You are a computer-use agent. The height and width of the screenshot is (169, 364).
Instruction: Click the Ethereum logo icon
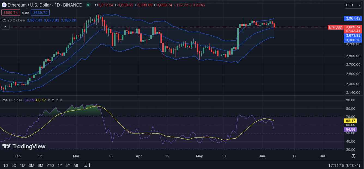[x=4, y=5]
